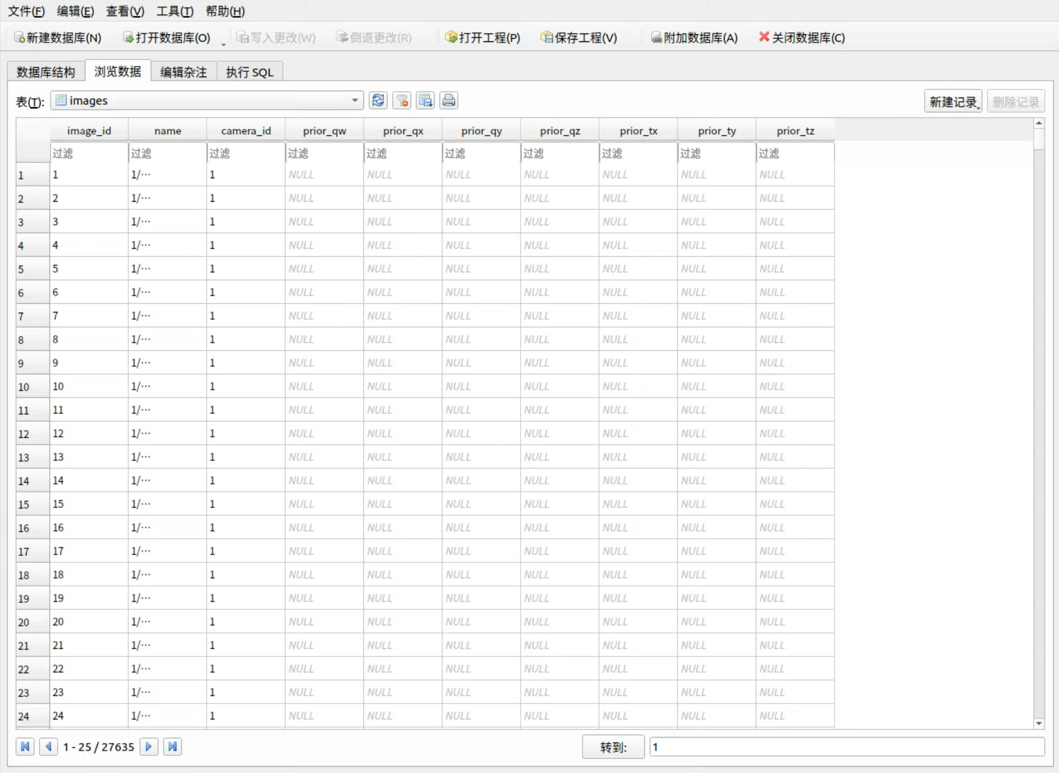
Task: Click prior_ty column header
Action: [717, 130]
